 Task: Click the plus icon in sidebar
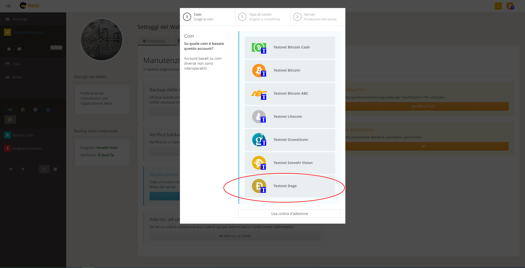[23, 169]
